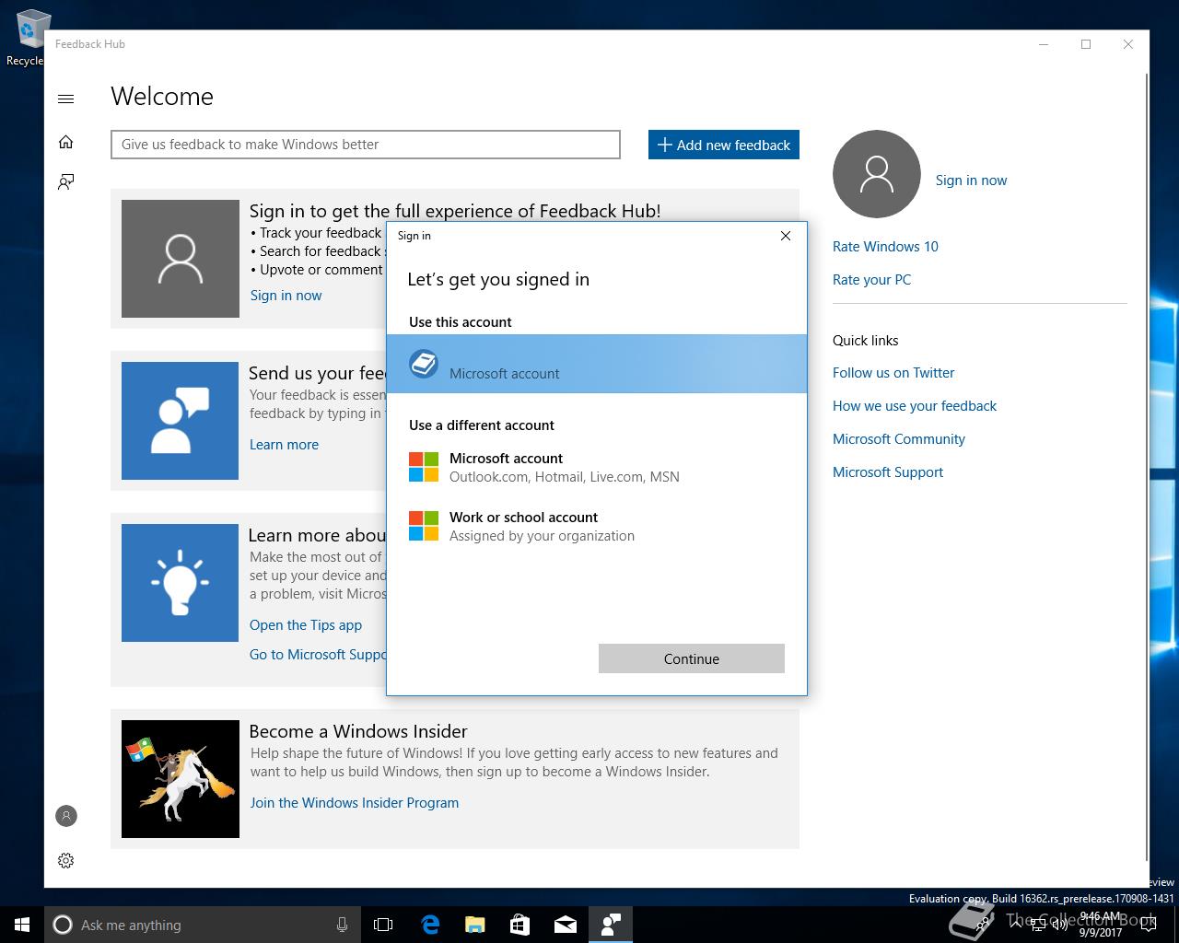Open the hamburger navigation menu

pos(65,99)
